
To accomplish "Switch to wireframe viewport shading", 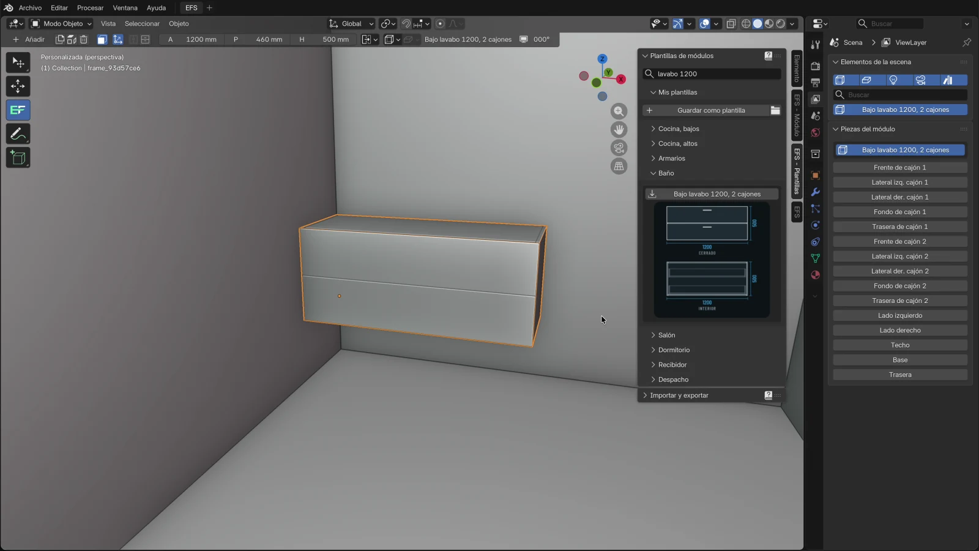I will [746, 24].
